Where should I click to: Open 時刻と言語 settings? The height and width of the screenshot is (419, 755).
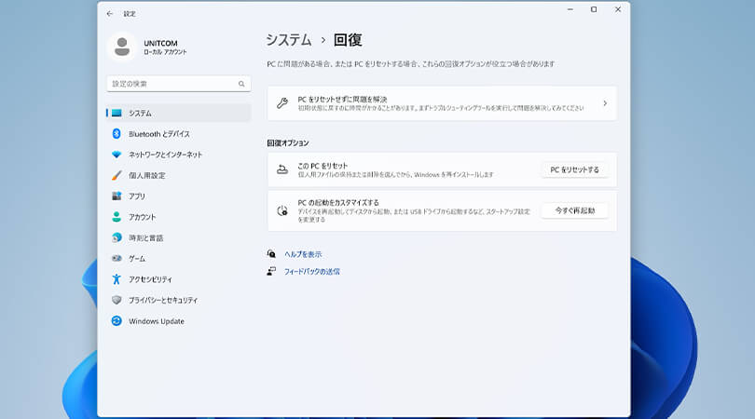pyautogui.click(x=179, y=237)
